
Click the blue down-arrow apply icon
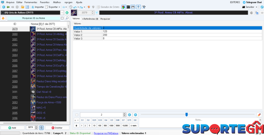(x=130, y=115)
